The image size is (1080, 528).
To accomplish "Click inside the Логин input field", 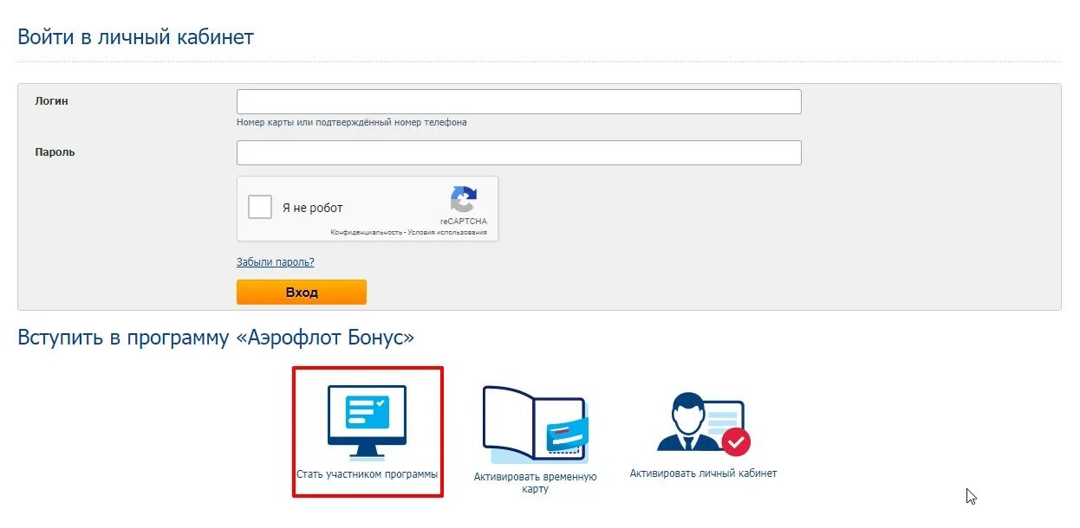I will click(x=518, y=101).
